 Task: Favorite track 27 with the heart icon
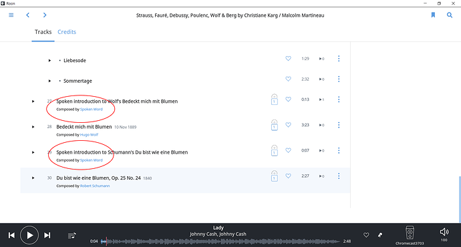(288, 99)
